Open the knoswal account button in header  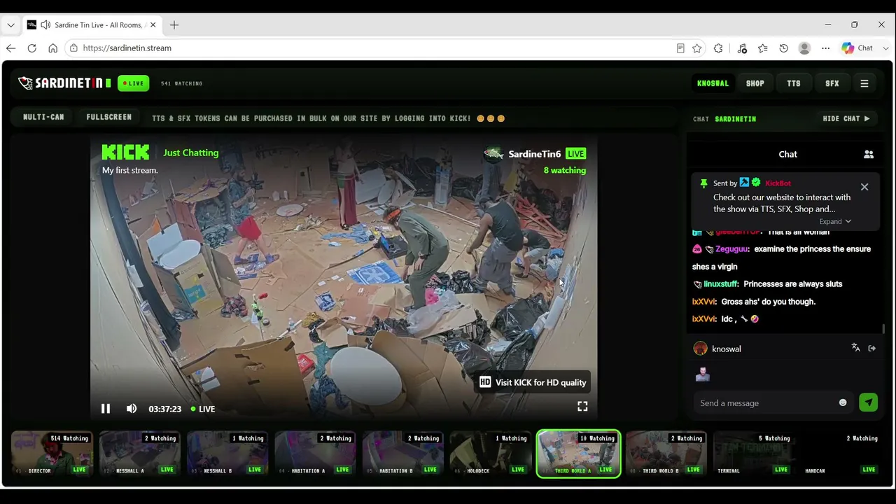(713, 83)
